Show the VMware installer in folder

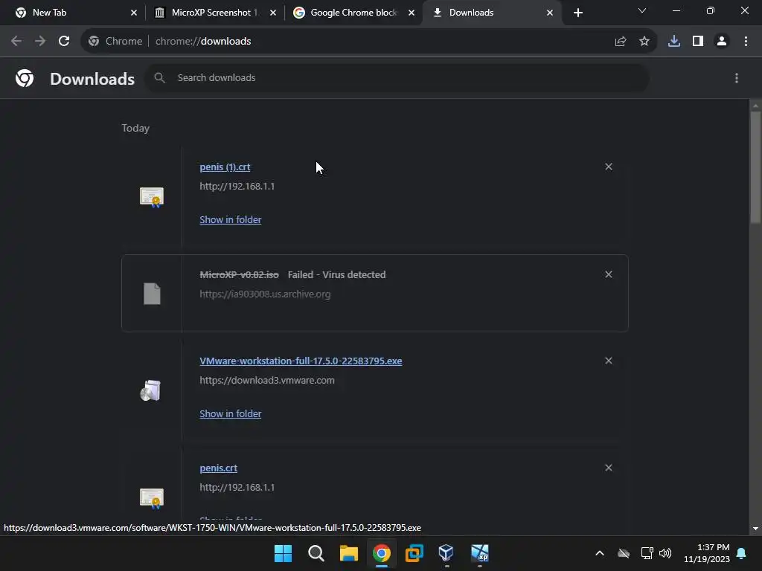231,413
